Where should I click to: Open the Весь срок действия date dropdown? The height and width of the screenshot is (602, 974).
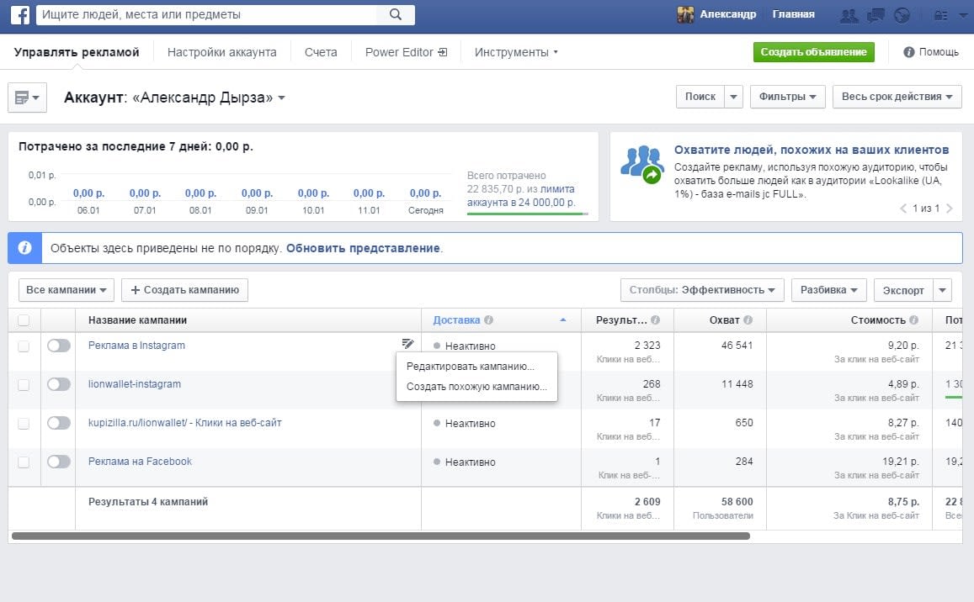[897, 97]
